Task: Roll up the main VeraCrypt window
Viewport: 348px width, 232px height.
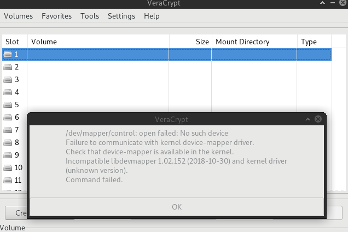Action: [x=322, y=3]
